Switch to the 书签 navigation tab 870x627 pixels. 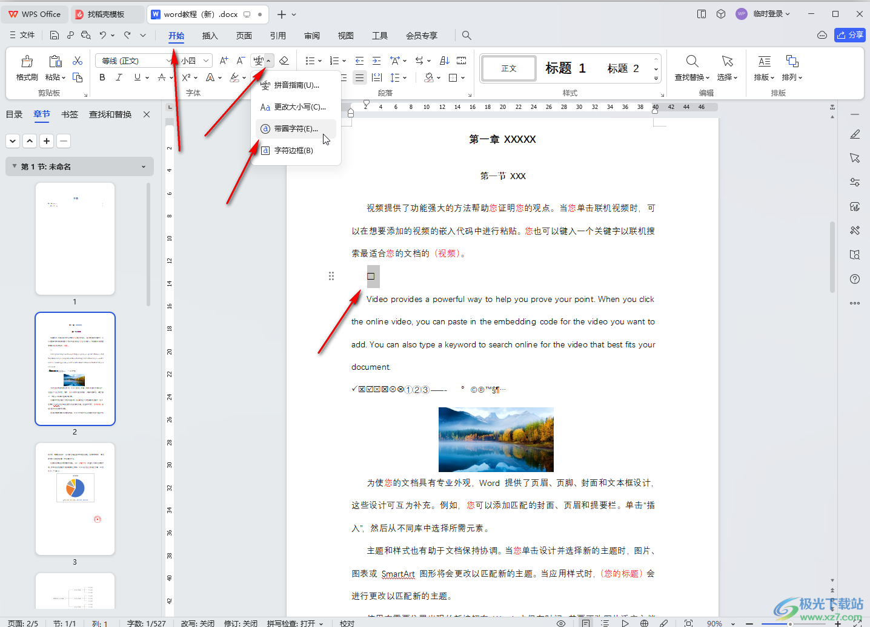70,114
